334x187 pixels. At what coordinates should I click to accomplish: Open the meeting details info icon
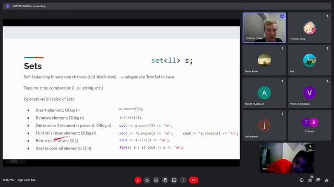coord(302,180)
